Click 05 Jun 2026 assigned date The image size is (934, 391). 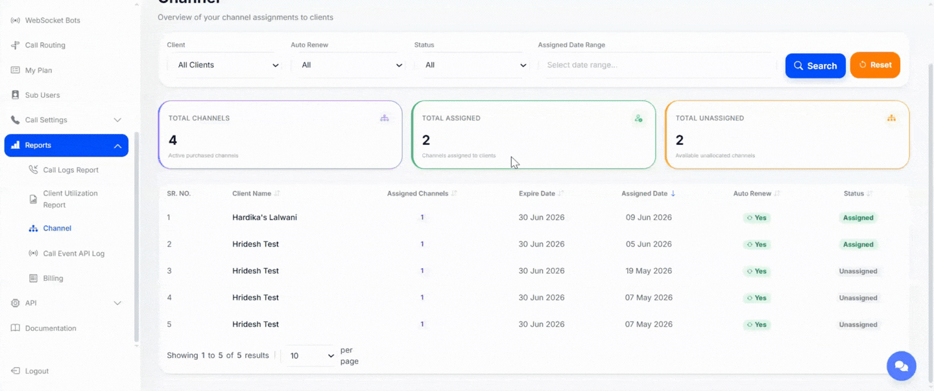(649, 244)
